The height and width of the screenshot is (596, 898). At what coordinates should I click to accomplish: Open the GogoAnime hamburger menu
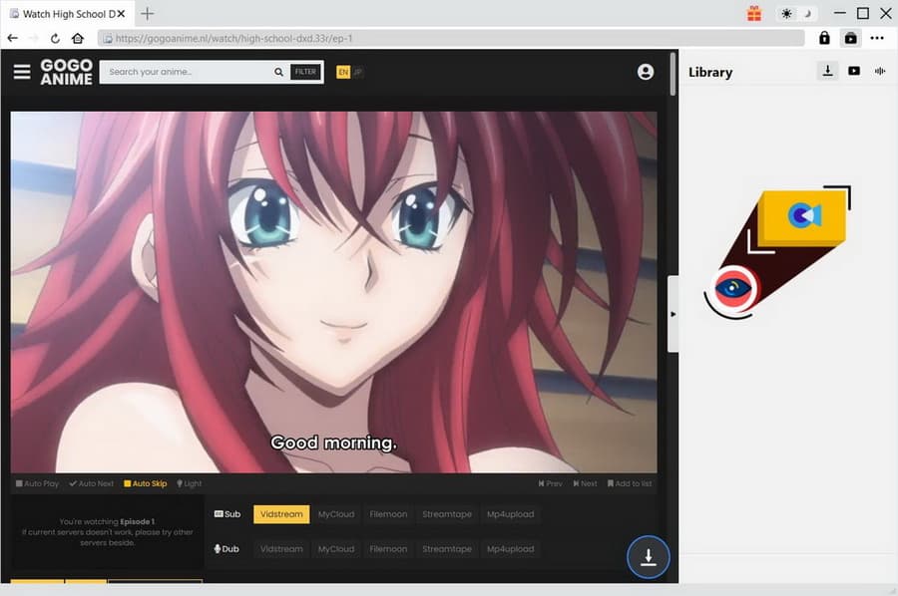22,72
